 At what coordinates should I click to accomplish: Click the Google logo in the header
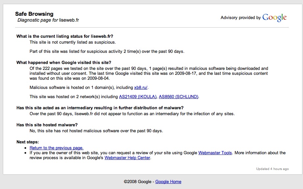pos(274,18)
